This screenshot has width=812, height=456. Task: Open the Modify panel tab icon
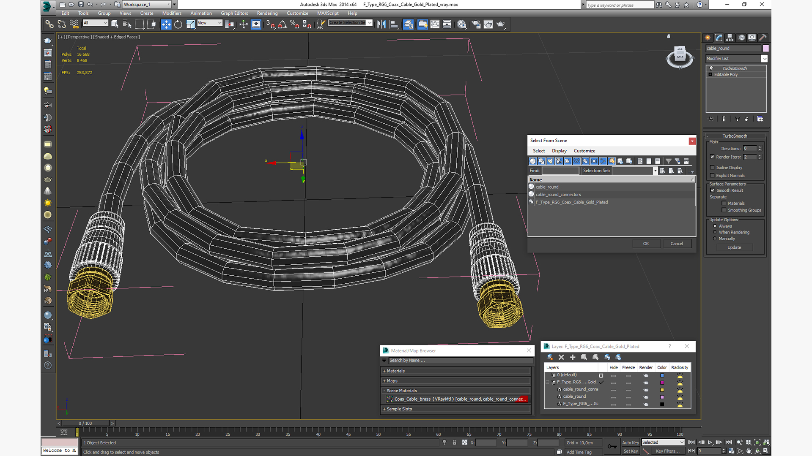pos(719,38)
